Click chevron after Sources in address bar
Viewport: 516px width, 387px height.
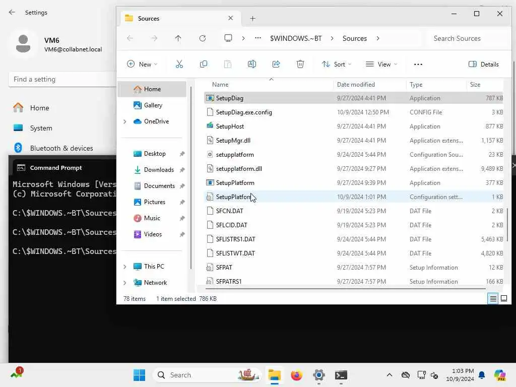tap(378, 38)
